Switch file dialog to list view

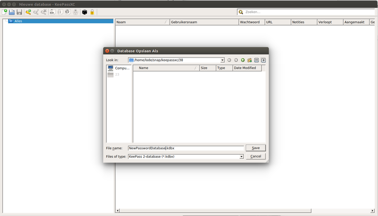[x=257, y=60]
